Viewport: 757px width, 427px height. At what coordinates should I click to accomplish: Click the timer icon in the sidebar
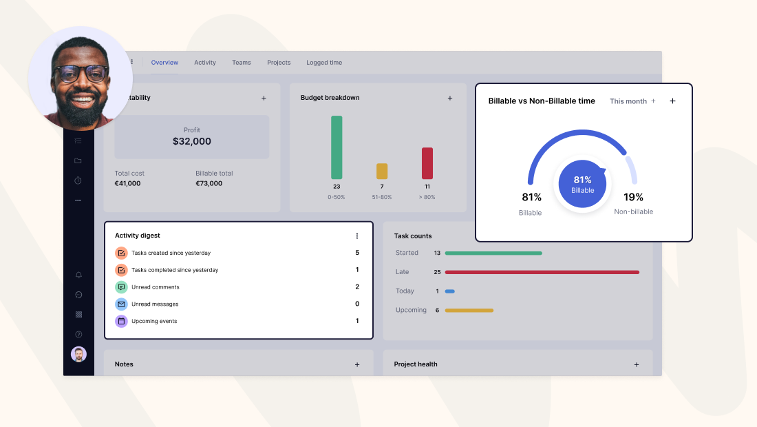click(x=78, y=180)
